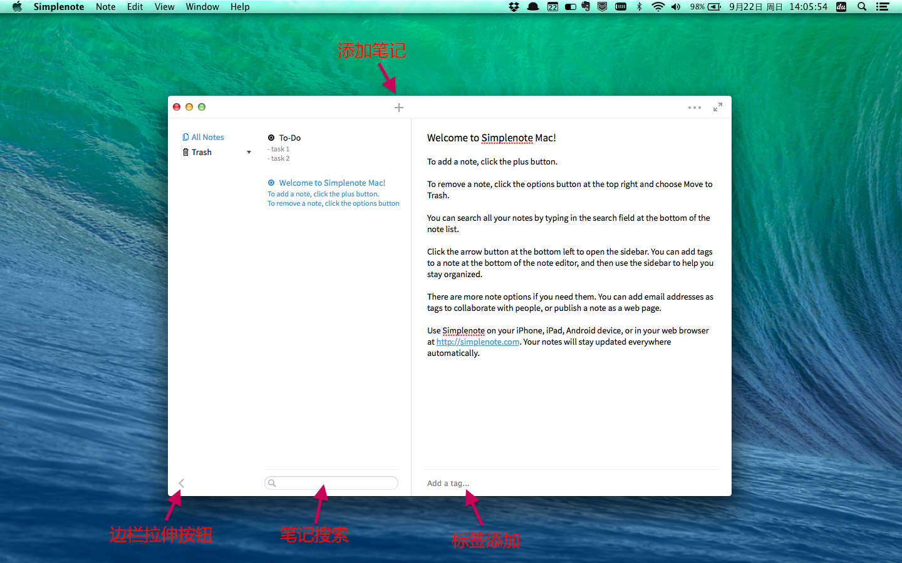
Task: Click the chevron-badge icon after Evernote
Action: pos(602,7)
